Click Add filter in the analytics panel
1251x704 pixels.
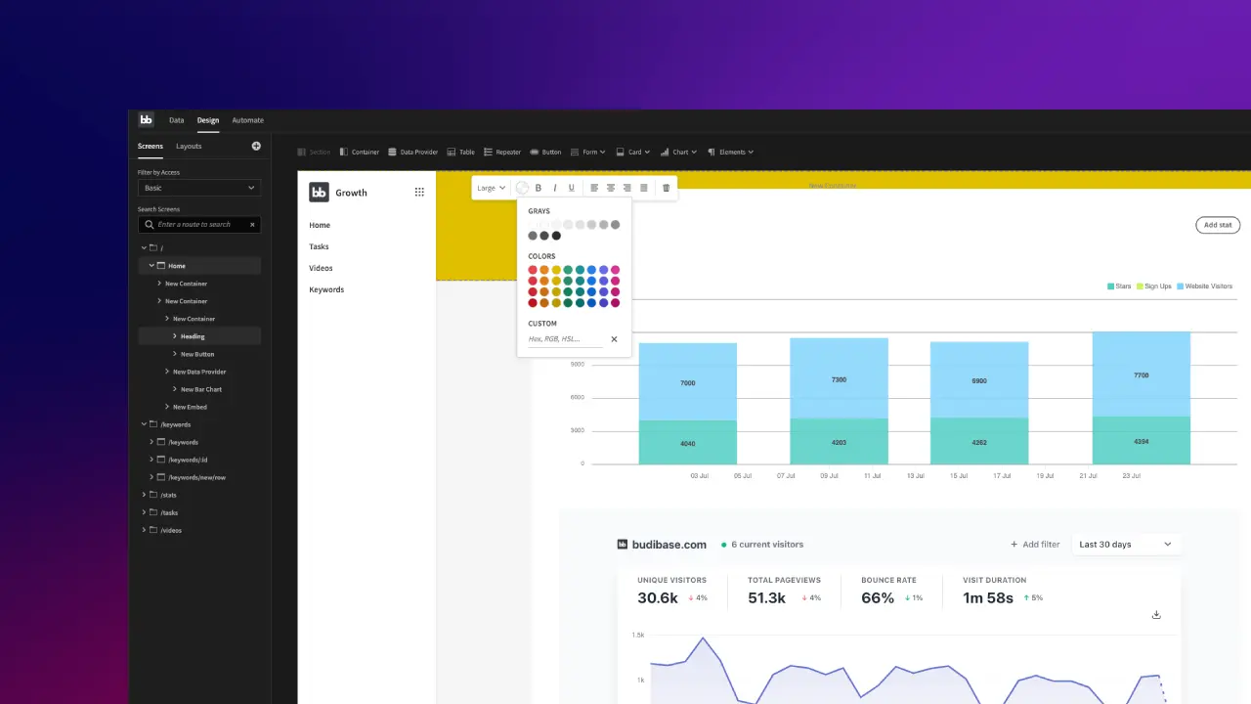pyautogui.click(x=1035, y=545)
